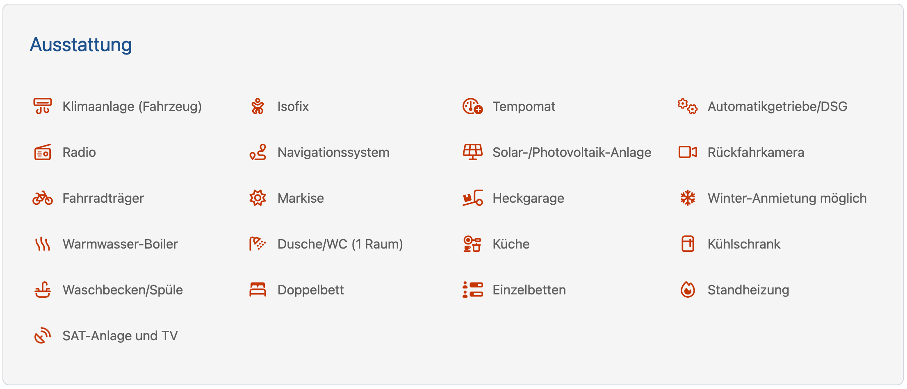Click the Doppelbett label text
Viewport: 907px width, 389px height.
click(x=310, y=290)
